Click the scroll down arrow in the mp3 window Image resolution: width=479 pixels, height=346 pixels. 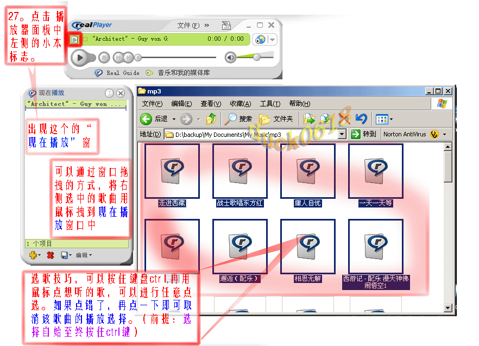(x=448, y=308)
